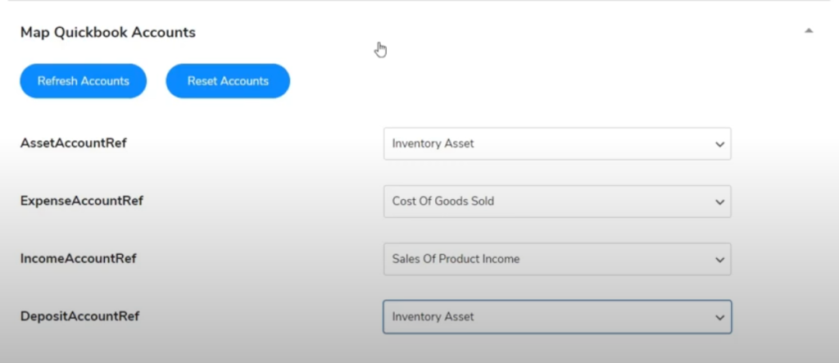This screenshot has height=363, width=839.
Task: Click the Cost Of Goods Sold value
Action: [x=443, y=202]
